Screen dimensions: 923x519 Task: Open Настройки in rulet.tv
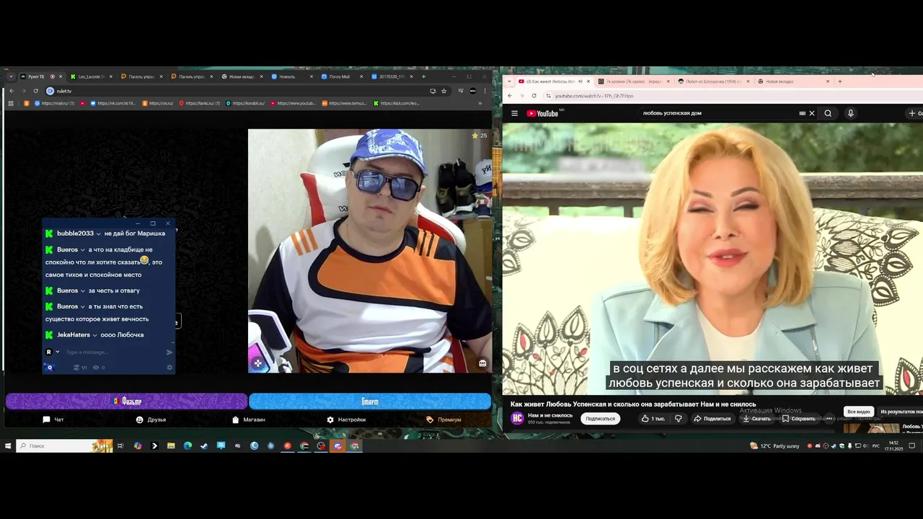pyautogui.click(x=346, y=420)
